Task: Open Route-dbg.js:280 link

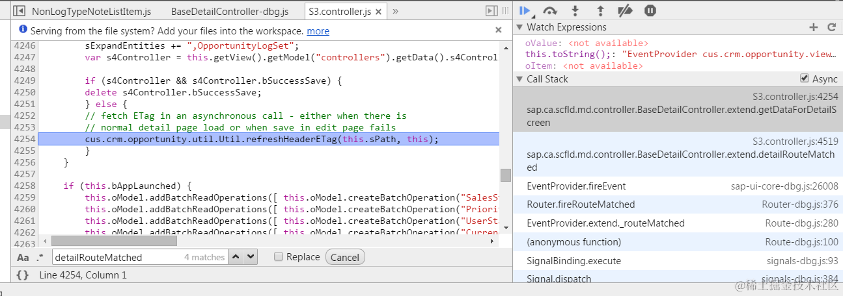Action: (802, 223)
